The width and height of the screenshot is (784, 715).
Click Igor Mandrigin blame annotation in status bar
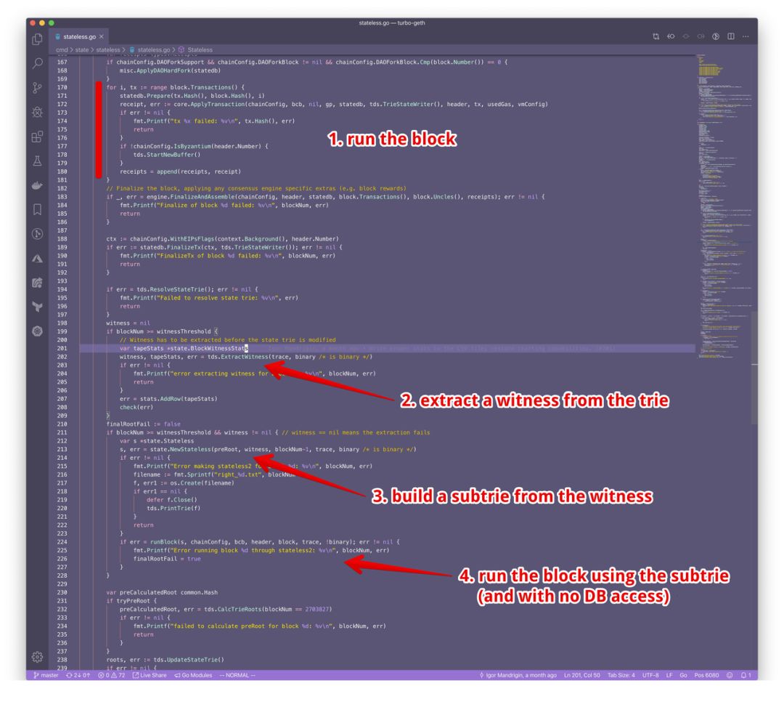pyautogui.click(x=518, y=675)
